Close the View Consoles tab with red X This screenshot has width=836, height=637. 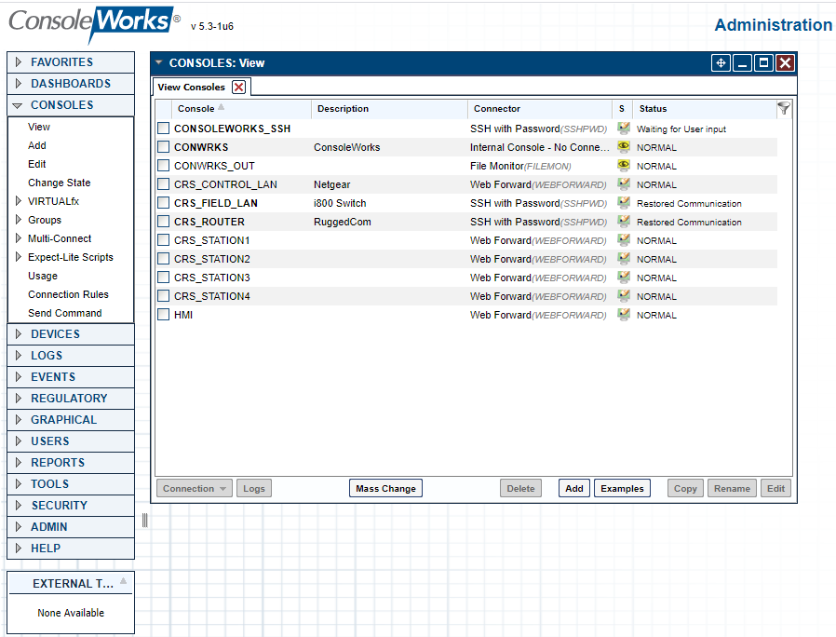coord(239,87)
